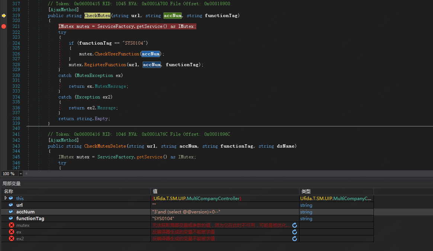
Task: Click the 值 column header
Action: (155, 191)
